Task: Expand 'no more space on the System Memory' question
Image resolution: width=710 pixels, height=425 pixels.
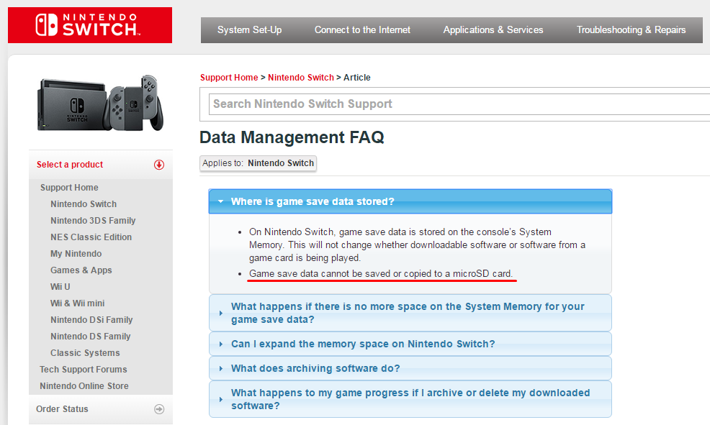Action: point(410,313)
